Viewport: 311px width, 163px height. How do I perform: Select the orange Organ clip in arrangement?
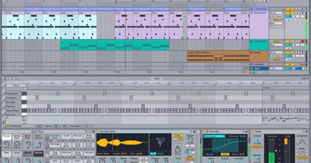[x=218, y=57]
